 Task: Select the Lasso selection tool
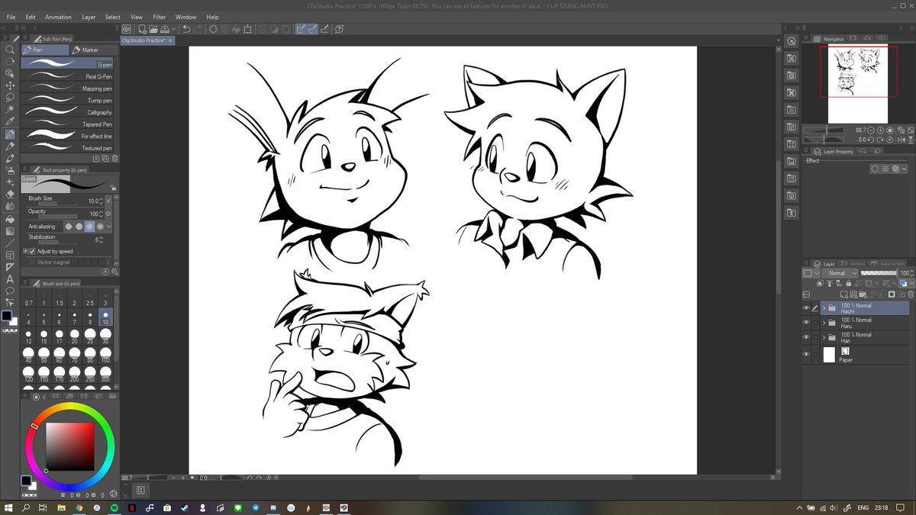tap(10, 98)
